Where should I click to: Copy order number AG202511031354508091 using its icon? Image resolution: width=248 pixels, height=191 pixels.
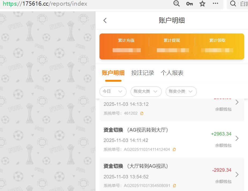174,185
